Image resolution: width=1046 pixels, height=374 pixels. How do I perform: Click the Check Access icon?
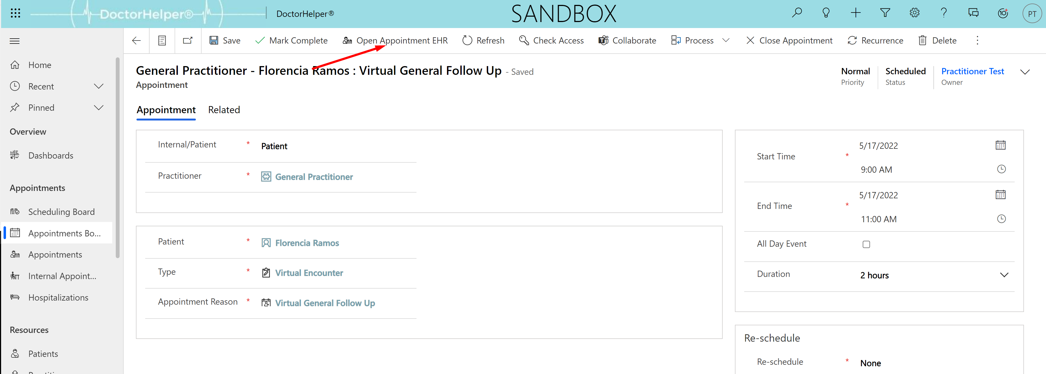click(x=523, y=41)
